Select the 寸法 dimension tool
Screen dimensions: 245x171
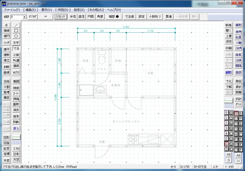pyautogui.click(x=16, y=49)
